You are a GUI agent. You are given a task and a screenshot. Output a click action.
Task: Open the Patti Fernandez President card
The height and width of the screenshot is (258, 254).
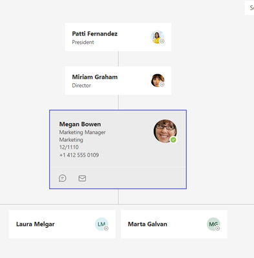tap(118, 37)
